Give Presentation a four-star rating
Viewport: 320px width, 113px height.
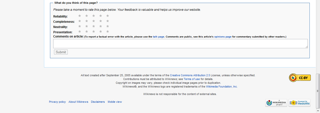(x=100, y=31)
